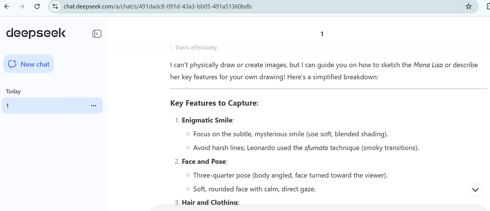This screenshot has height=211, width=490.
Task: Click the "Key Features to Capture:" heading
Action: 214,103
